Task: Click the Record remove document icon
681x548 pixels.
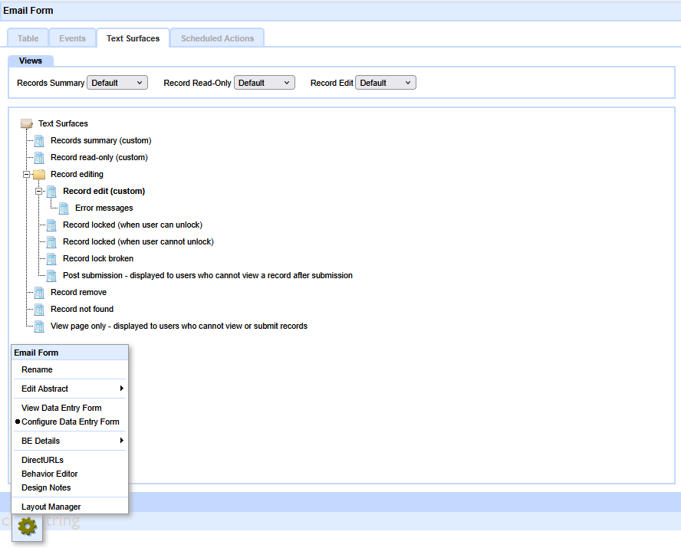Action: [x=39, y=292]
